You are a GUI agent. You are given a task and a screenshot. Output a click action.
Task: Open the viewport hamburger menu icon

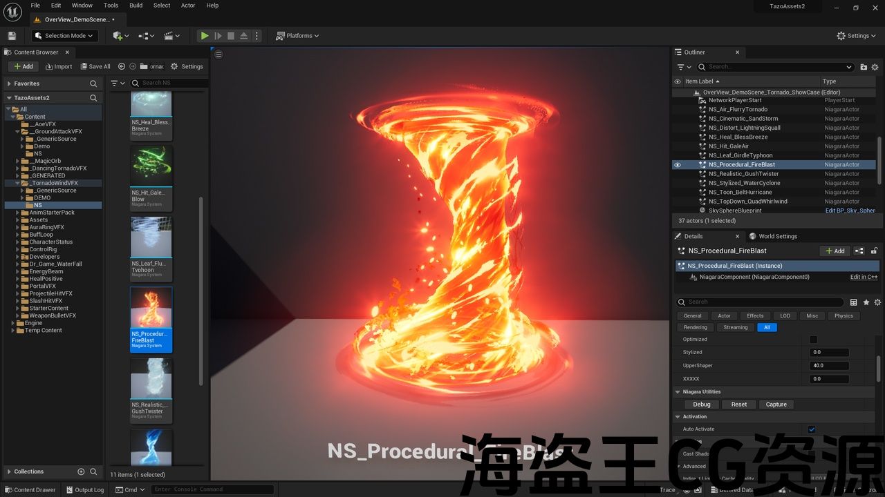(x=218, y=55)
